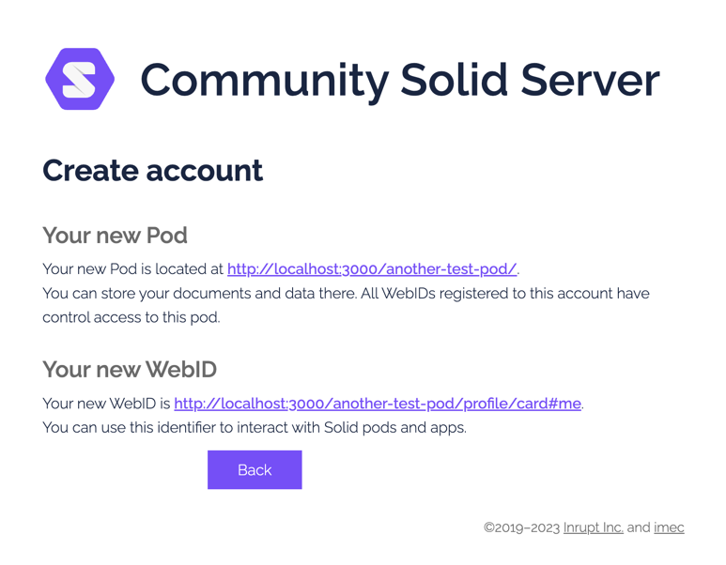Open the Inrupt Inc. footer link
The height and width of the screenshot is (565, 726).
click(x=594, y=527)
